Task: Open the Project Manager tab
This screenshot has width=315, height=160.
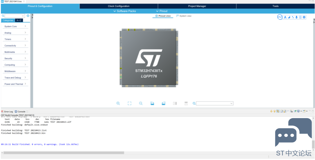Action: click(x=197, y=6)
